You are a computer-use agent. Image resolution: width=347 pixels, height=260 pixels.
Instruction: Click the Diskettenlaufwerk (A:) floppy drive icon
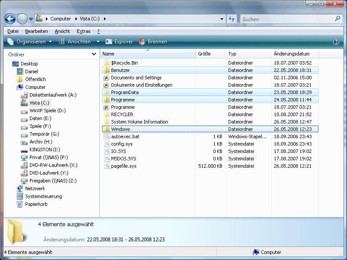point(24,95)
